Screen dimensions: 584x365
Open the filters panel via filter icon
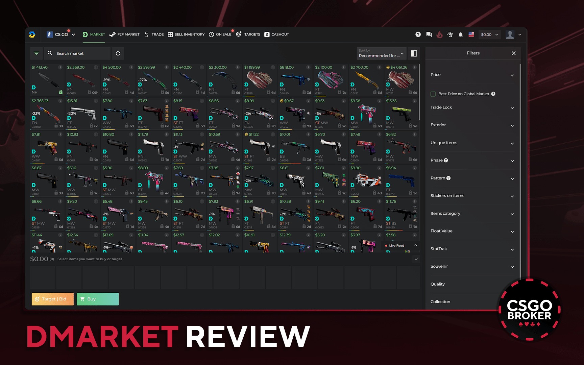pos(36,53)
